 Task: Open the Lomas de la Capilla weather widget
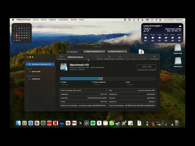(162, 33)
